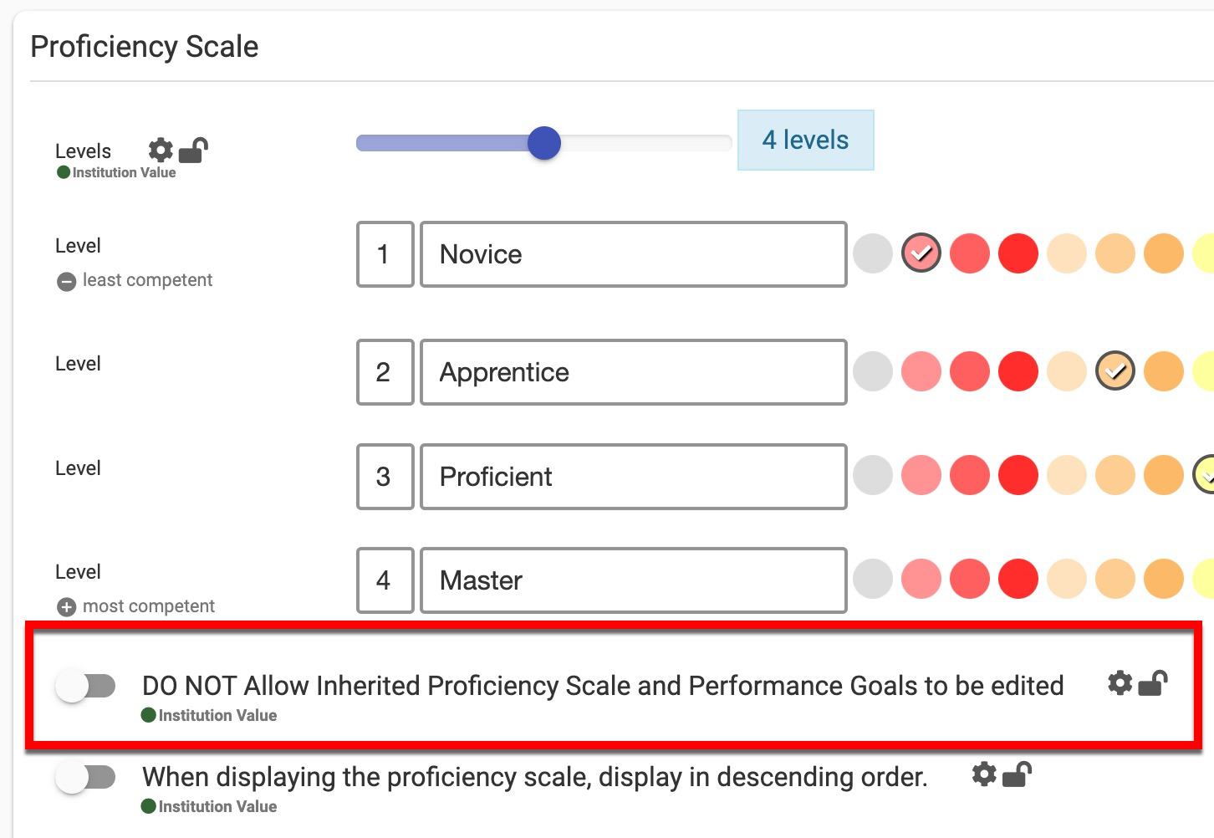Click the unlock padlock beside Levels
This screenshot has width=1214, height=838.
click(193, 151)
